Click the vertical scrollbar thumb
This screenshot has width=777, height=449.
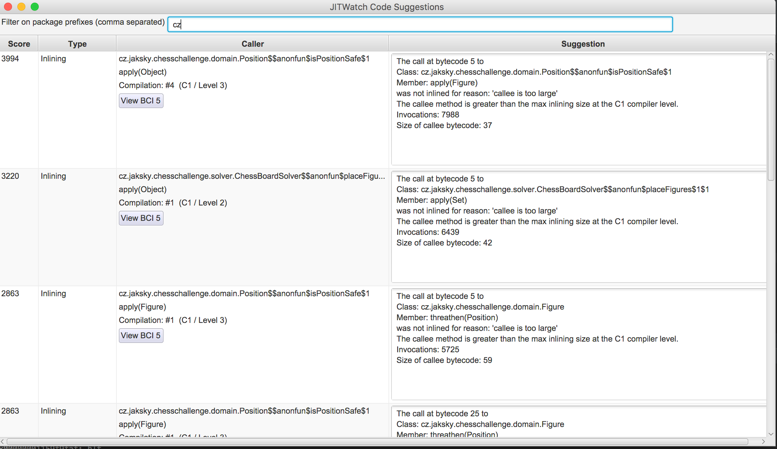[x=771, y=120]
